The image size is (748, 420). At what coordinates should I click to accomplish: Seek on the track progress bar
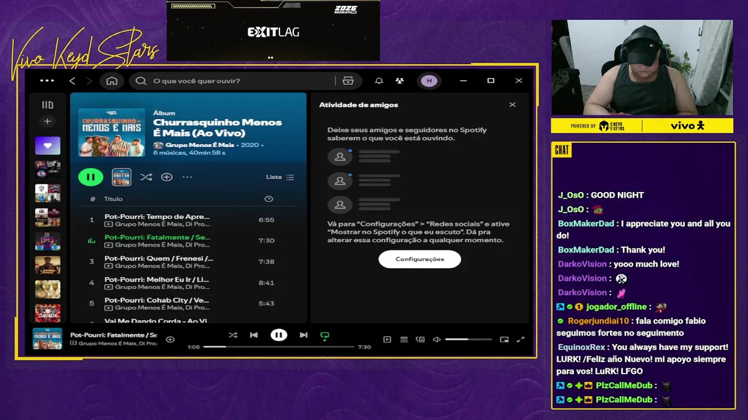279,346
